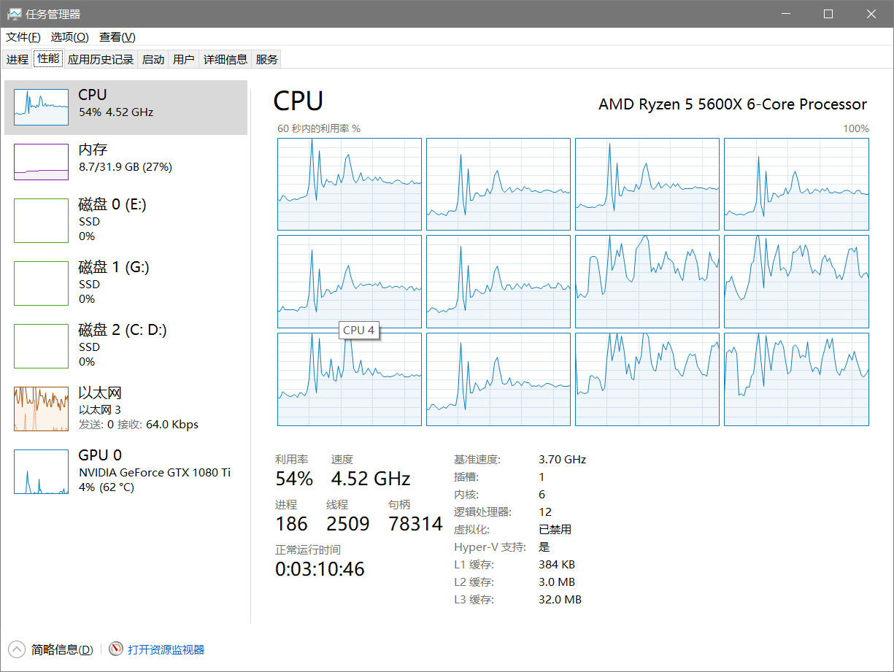Click the Task Manager app icon in title bar
894x672 pixels.
click(14, 14)
